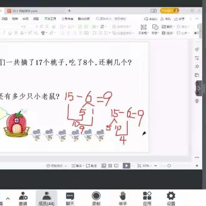
Task: Open the 成员(44) members panel
Action: (46, 198)
